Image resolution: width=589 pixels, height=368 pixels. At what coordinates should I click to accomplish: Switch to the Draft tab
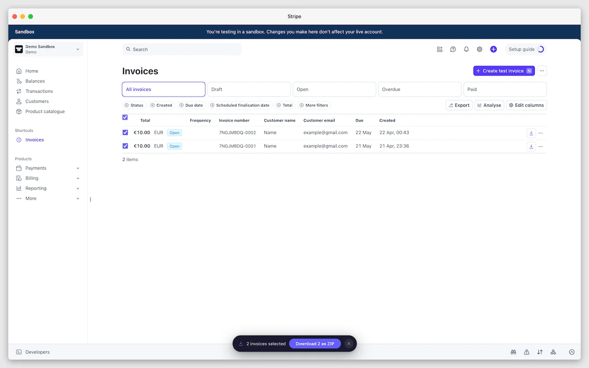(248, 89)
